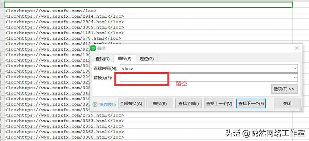Viewport: 309px width, 141px height.
Task: Select the cell containing 1151.html
Action: point(148,33)
